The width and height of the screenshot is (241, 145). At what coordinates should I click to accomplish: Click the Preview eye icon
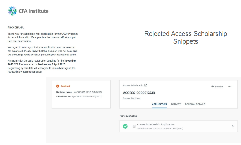pos(213,87)
